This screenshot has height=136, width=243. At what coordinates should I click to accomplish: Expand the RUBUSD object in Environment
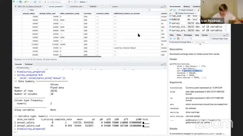click(x=170, y=19)
